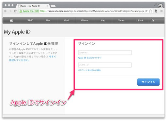Click the incognito profile icon
Viewport: 167px width, 121px height.
[x=160, y=6]
